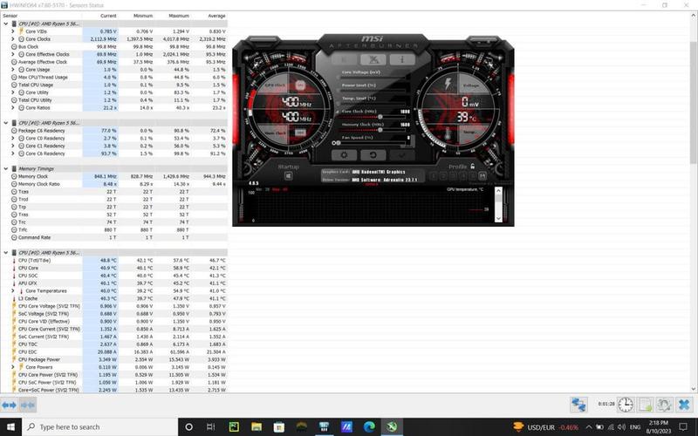This screenshot has height=436, width=698.
Task: Click the Afterburner 'K' Kombustor button
Action: [344, 59]
